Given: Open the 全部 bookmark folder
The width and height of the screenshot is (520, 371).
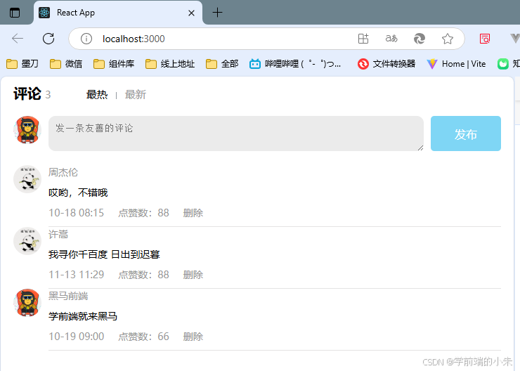Looking at the screenshot, I should (x=222, y=64).
